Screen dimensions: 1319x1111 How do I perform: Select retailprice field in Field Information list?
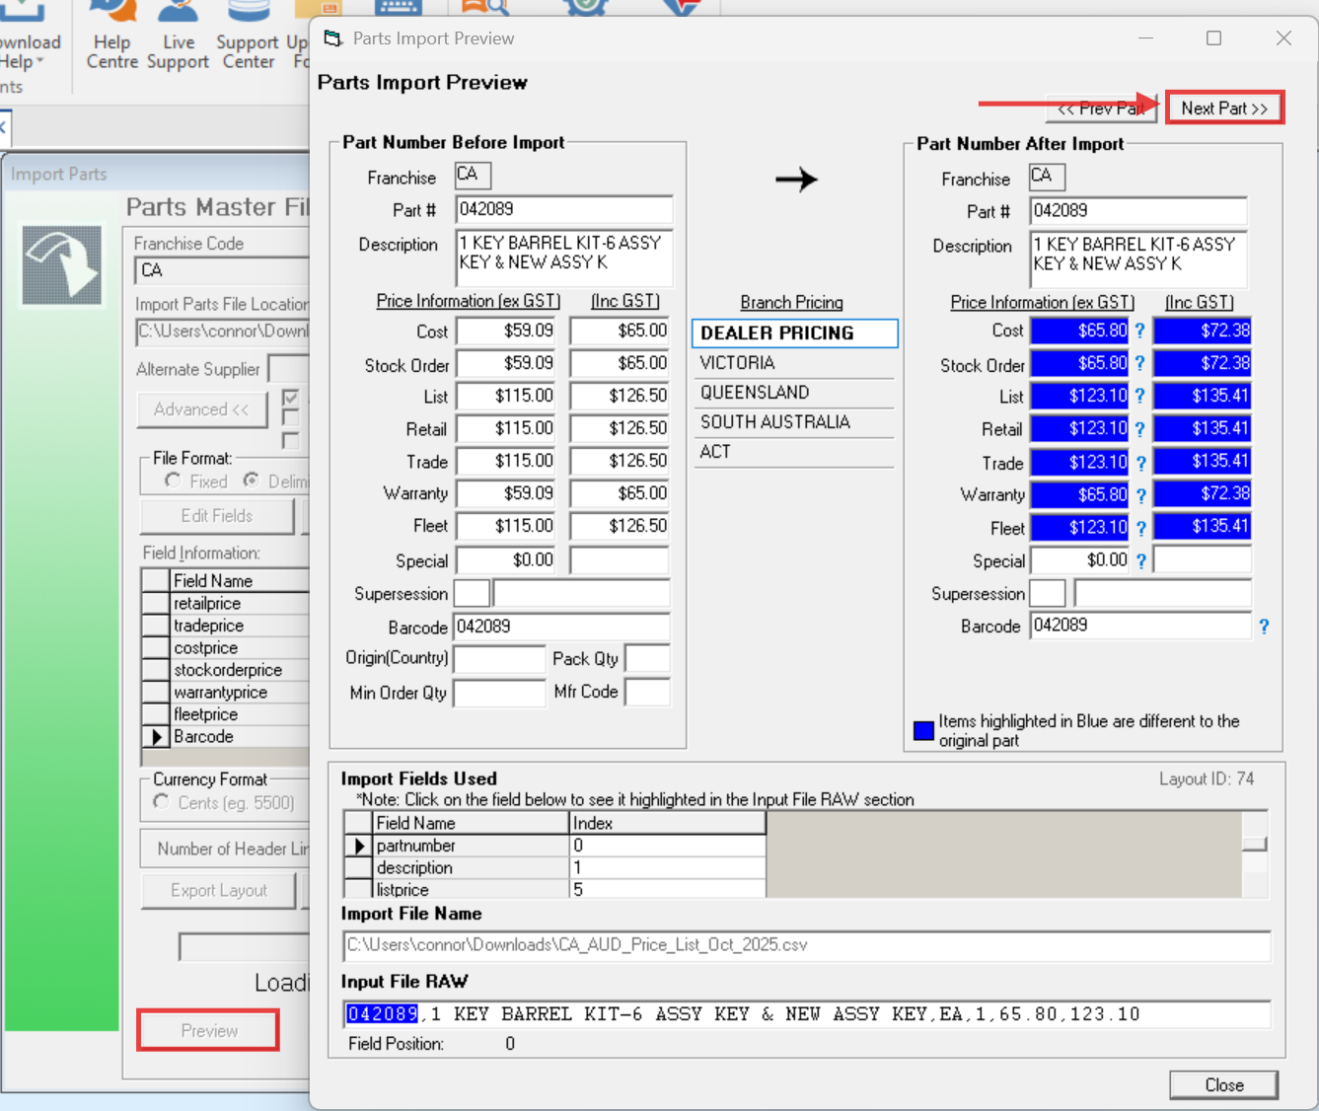226,603
